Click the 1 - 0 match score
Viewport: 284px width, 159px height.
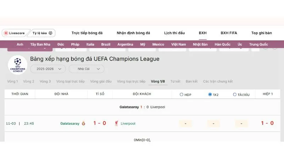point(100,123)
